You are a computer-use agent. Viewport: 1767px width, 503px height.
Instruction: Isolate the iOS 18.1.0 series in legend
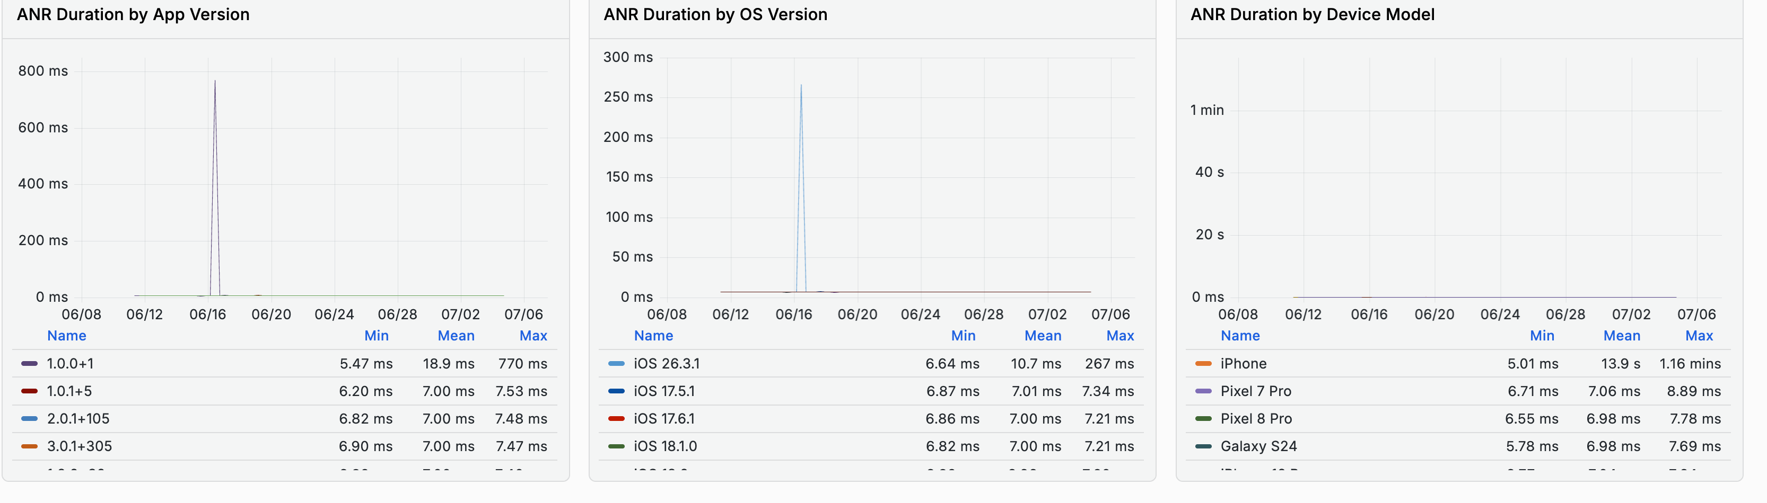666,446
